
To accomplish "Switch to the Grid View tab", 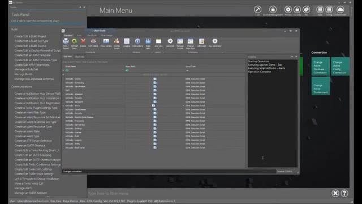I will pyautogui.click(x=68, y=57).
